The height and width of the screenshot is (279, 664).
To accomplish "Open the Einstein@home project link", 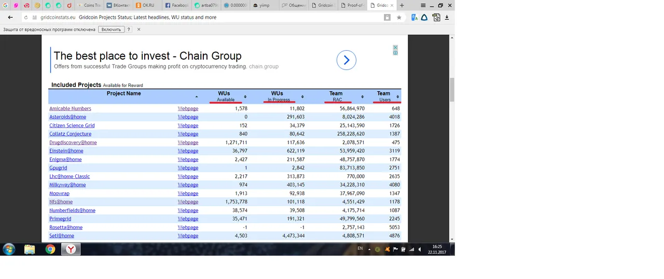I will (x=66, y=151).
